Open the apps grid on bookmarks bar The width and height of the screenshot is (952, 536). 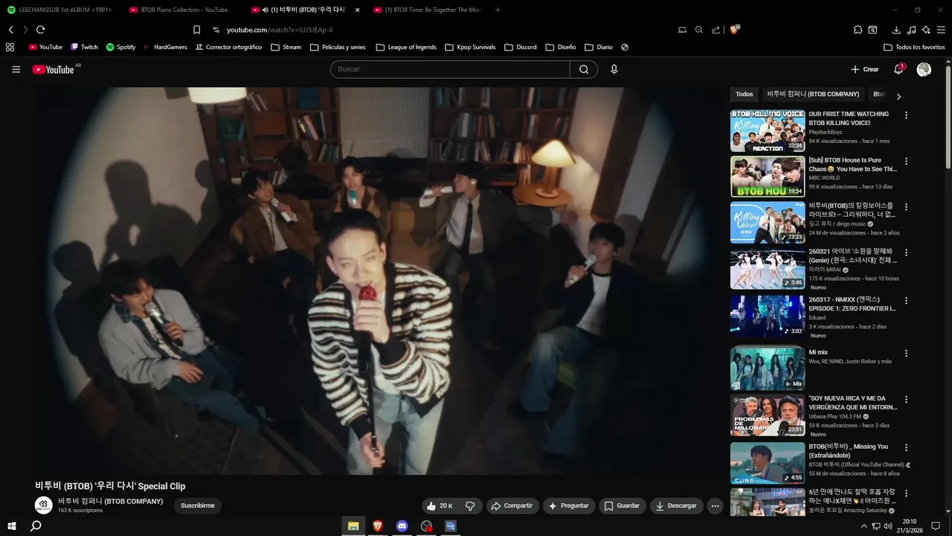pos(10,47)
